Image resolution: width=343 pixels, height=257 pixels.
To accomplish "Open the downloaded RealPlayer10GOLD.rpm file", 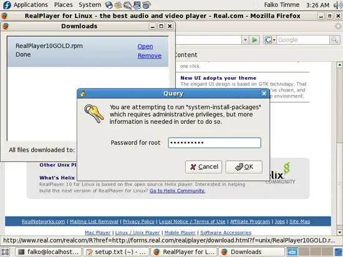I will click(145, 46).
